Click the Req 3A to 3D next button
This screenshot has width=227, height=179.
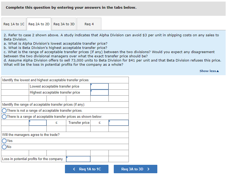[135, 169]
